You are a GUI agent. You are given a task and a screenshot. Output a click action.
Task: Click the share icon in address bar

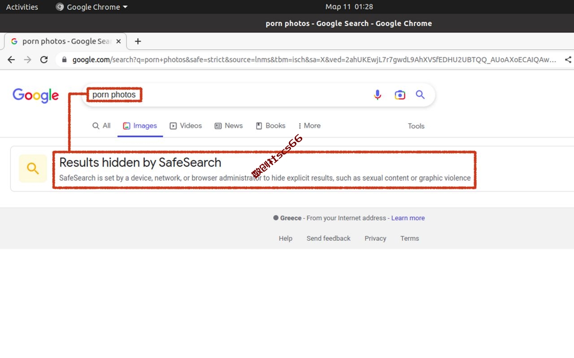(568, 60)
